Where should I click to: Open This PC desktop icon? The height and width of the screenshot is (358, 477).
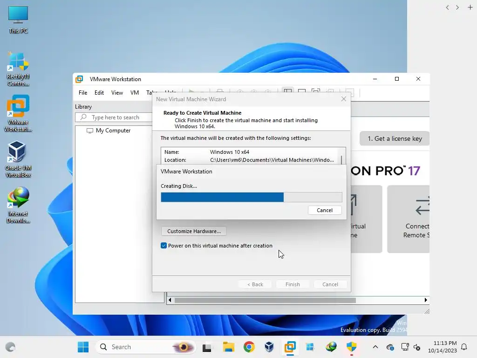coord(18,20)
